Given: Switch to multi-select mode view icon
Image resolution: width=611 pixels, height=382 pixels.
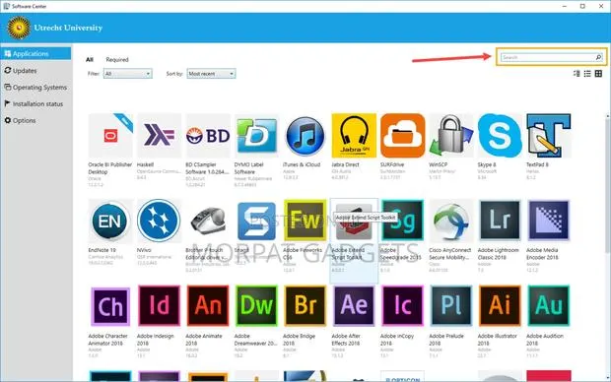Looking at the screenshot, I should [577, 74].
